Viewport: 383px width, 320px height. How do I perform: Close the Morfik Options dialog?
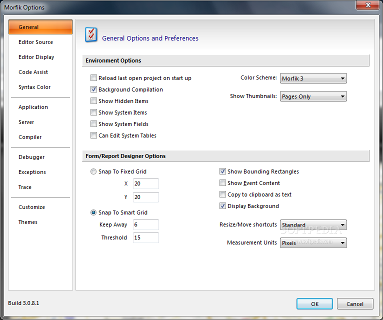368,5
